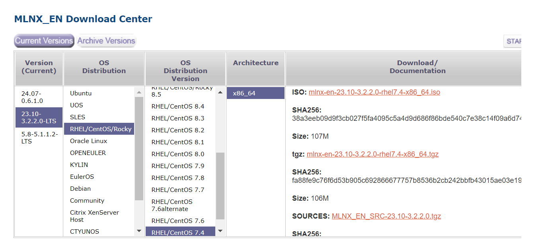This screenshot has width=540, height=246.
Task: Select RHEL/CentOS/Rocky distribution
Action: (x=99, y=129)
